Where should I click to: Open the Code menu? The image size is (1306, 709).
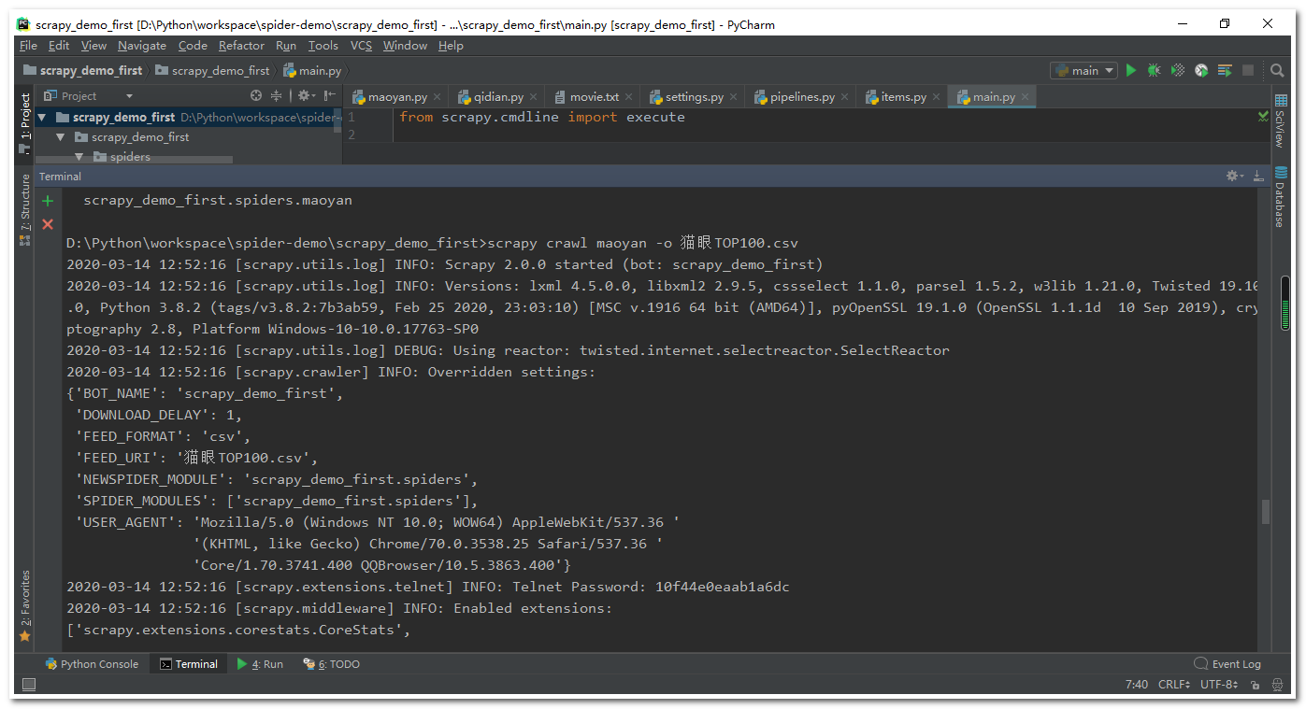pyautogui.click(x=193, y=46)
